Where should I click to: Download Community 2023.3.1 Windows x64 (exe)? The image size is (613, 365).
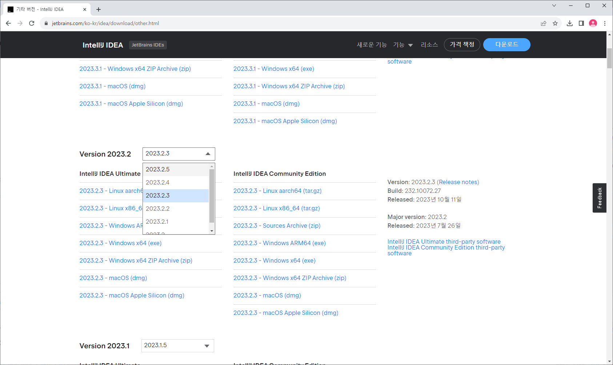point(274,69)
